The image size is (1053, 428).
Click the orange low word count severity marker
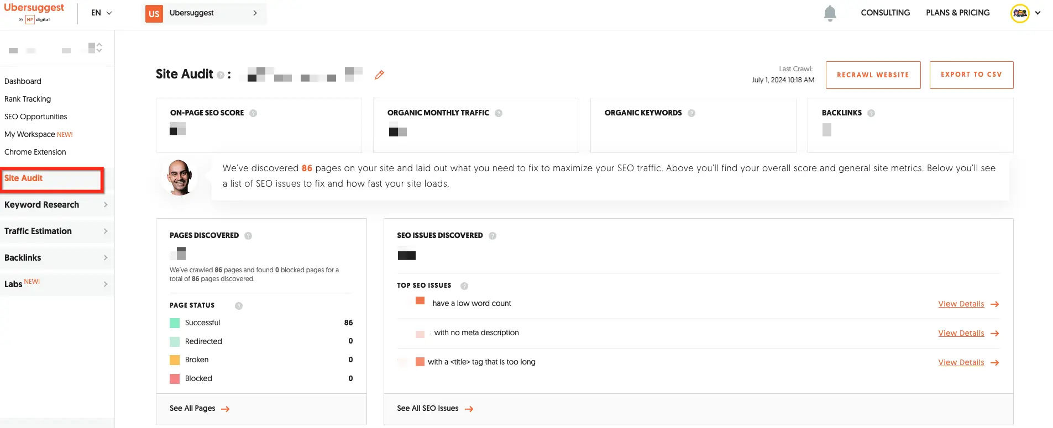click(420, 301)
